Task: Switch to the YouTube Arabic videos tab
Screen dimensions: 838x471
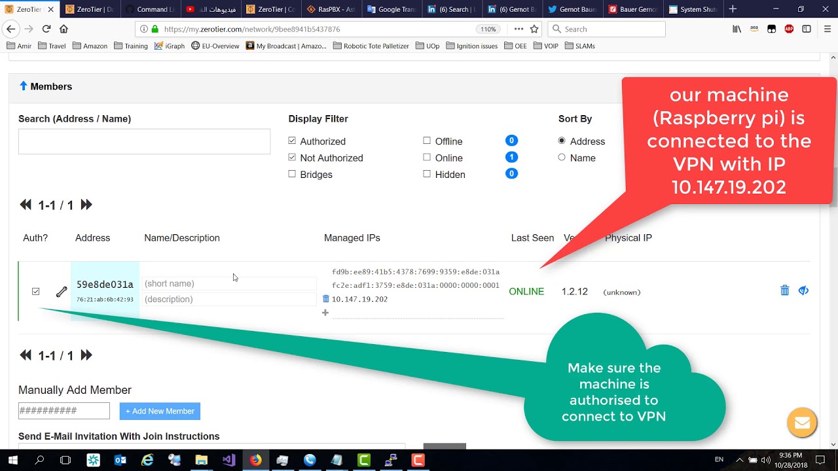Action: coord(210,9)
